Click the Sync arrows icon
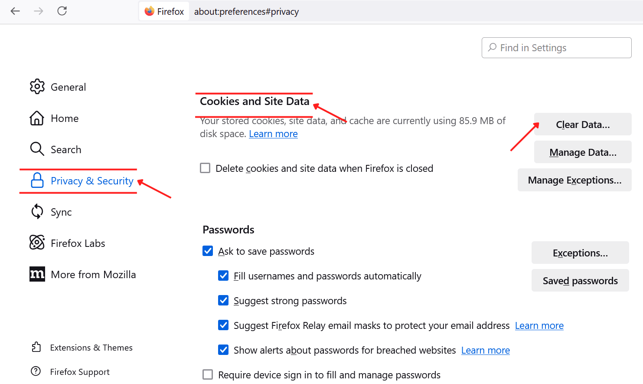Image resolution: width=643 pixels, height=384 pixels. (x=37, y=212)
